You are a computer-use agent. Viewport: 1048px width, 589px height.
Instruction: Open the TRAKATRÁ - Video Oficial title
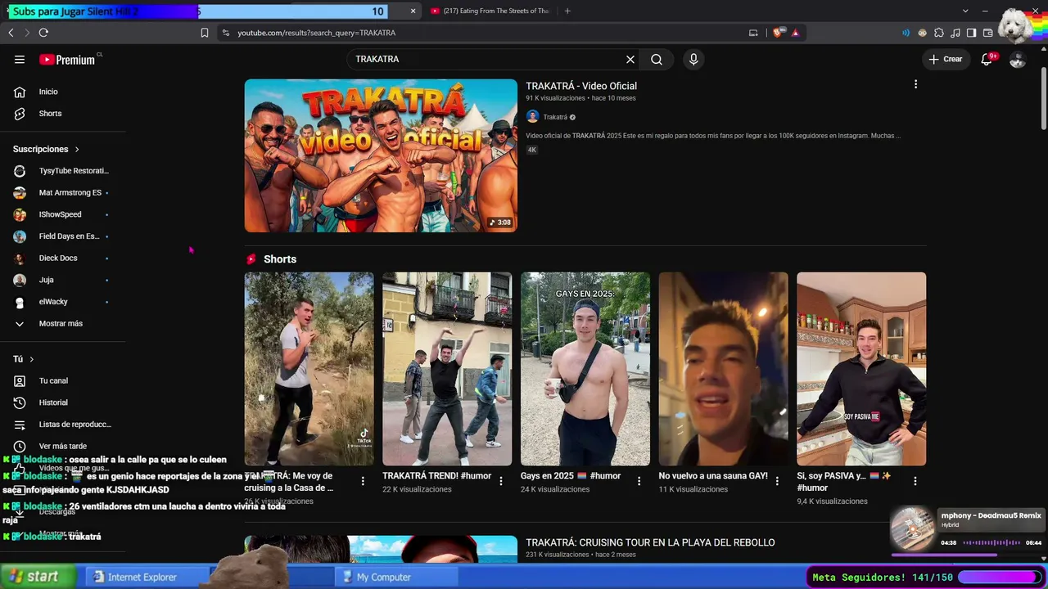581,86
